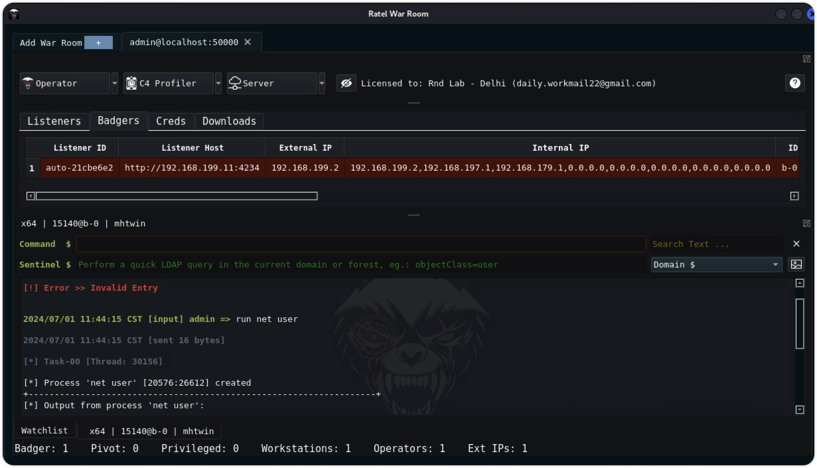Clear search with the X icon
The image size is (817, 468).
pyautogui.click(x=796, y=244)
